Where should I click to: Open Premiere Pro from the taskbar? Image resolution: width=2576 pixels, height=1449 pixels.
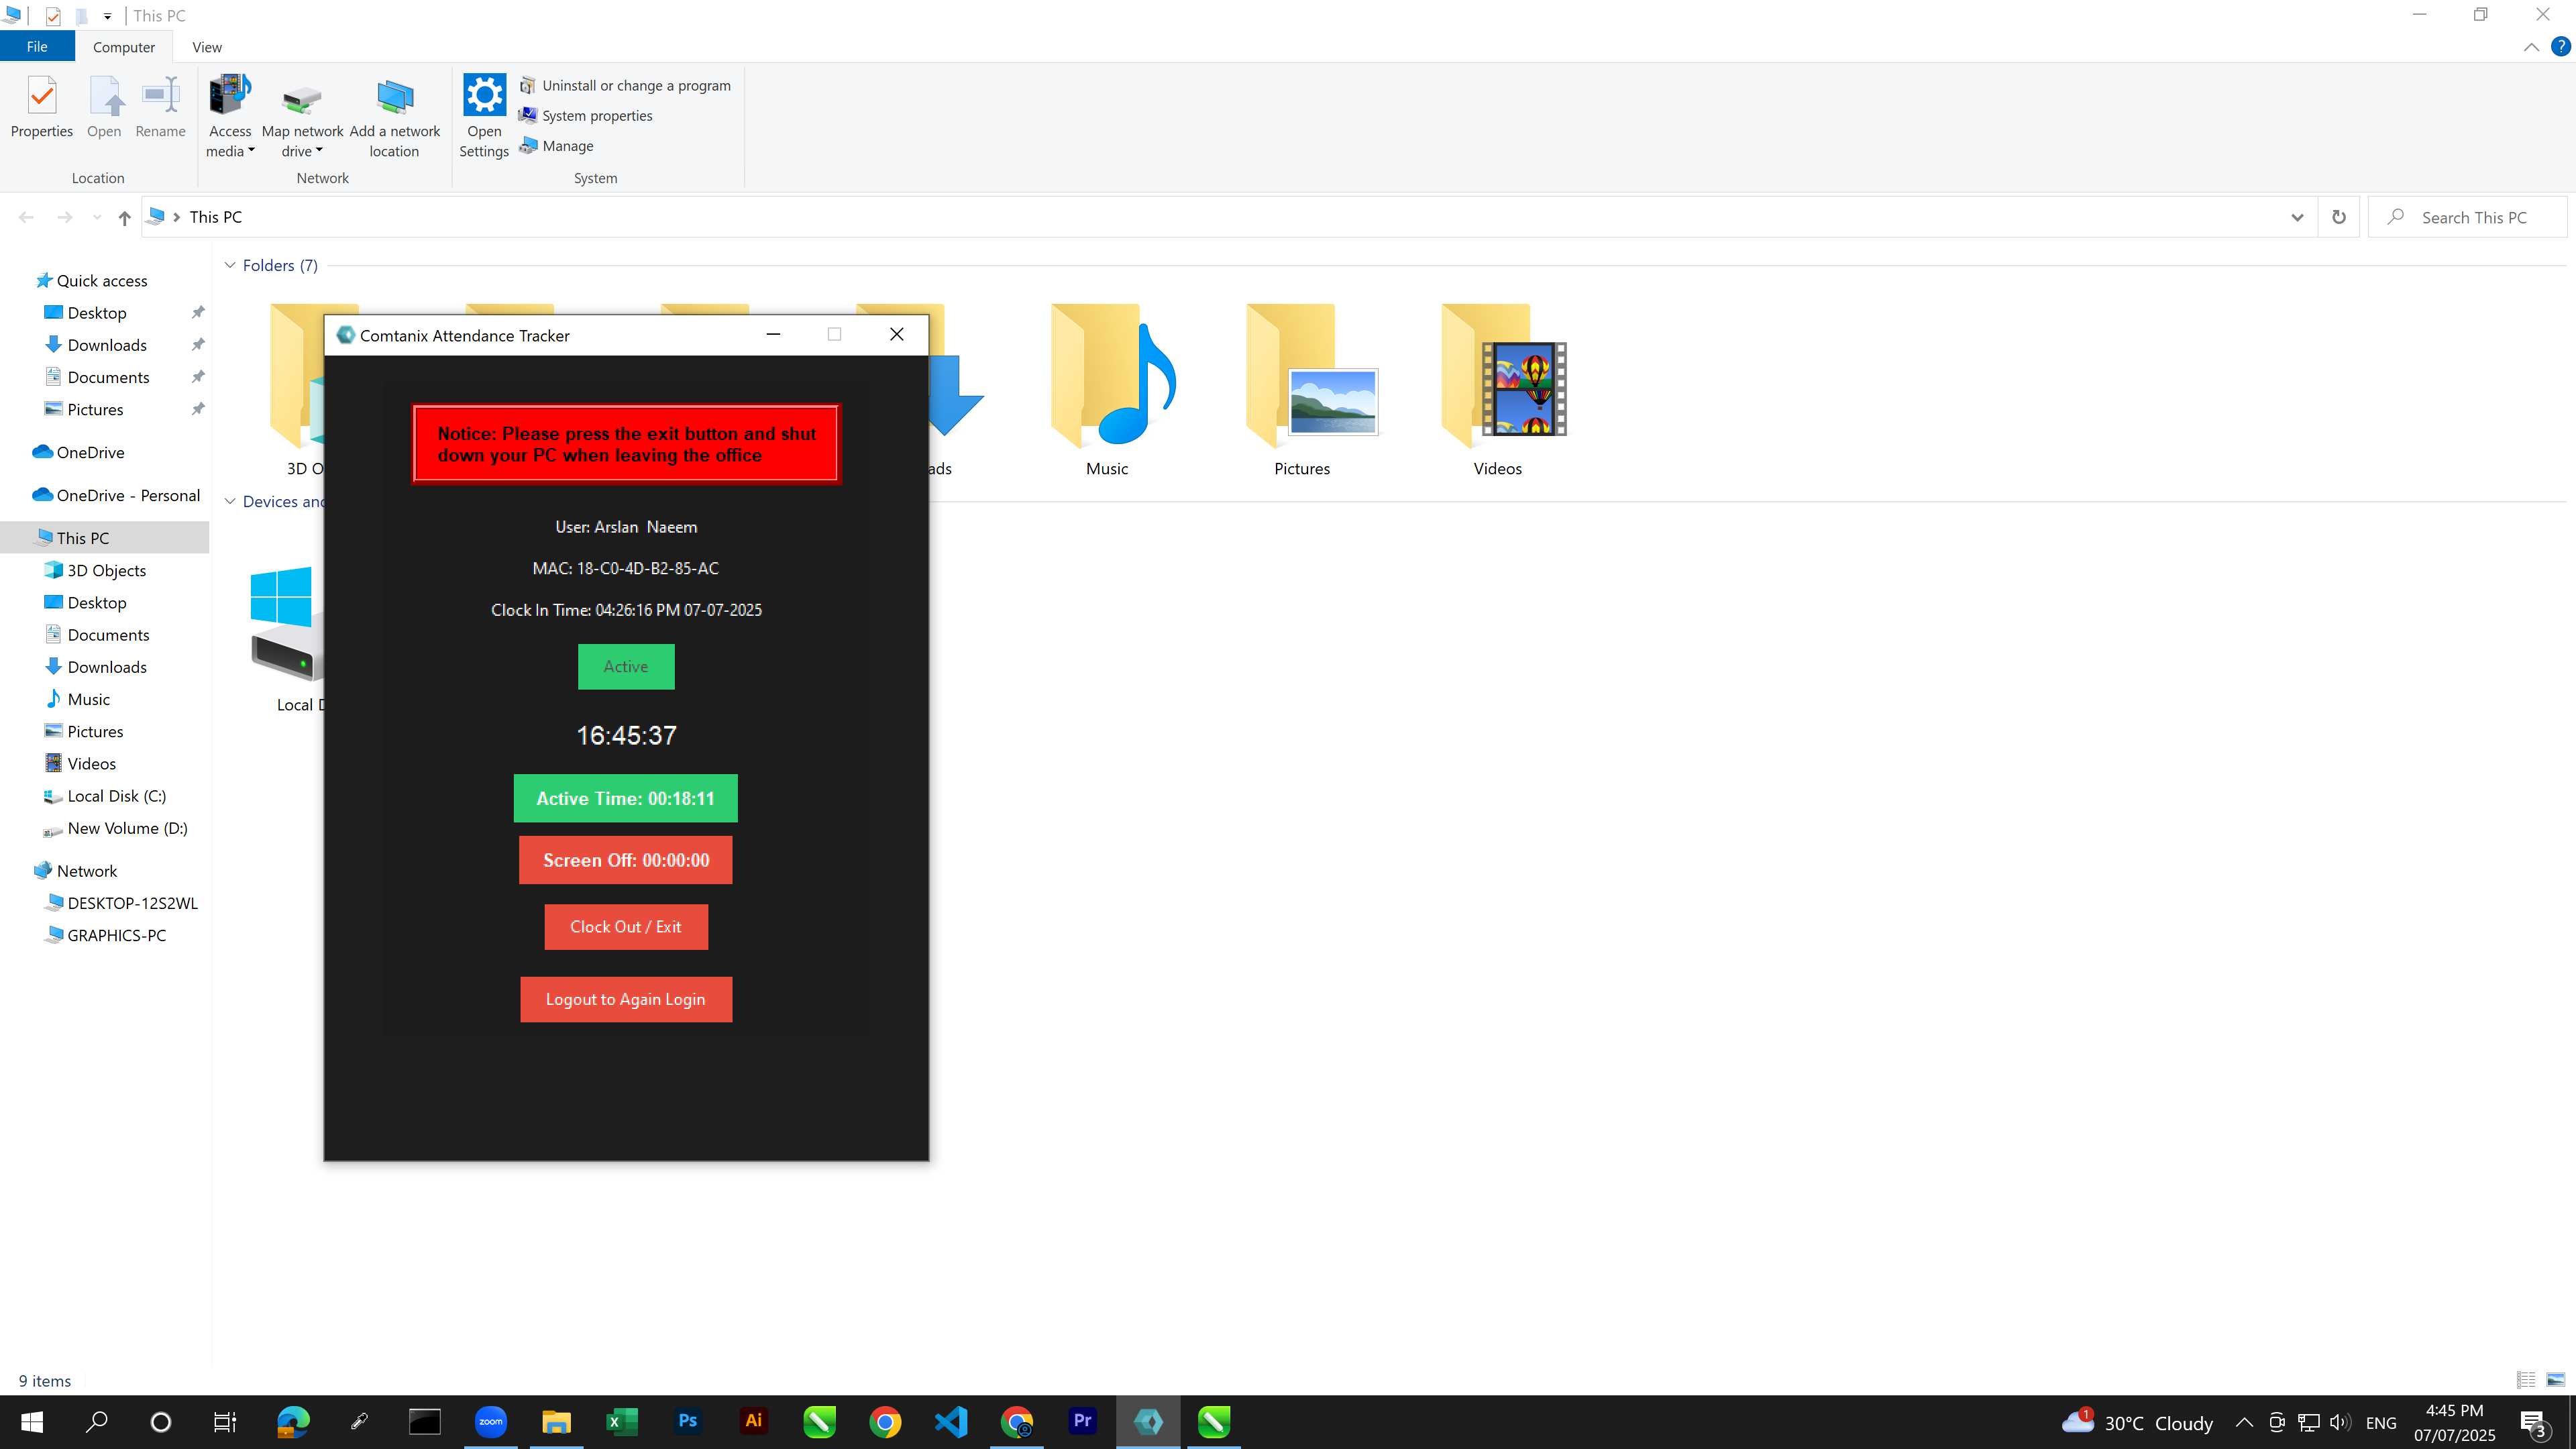(x=1083, y=1422)
